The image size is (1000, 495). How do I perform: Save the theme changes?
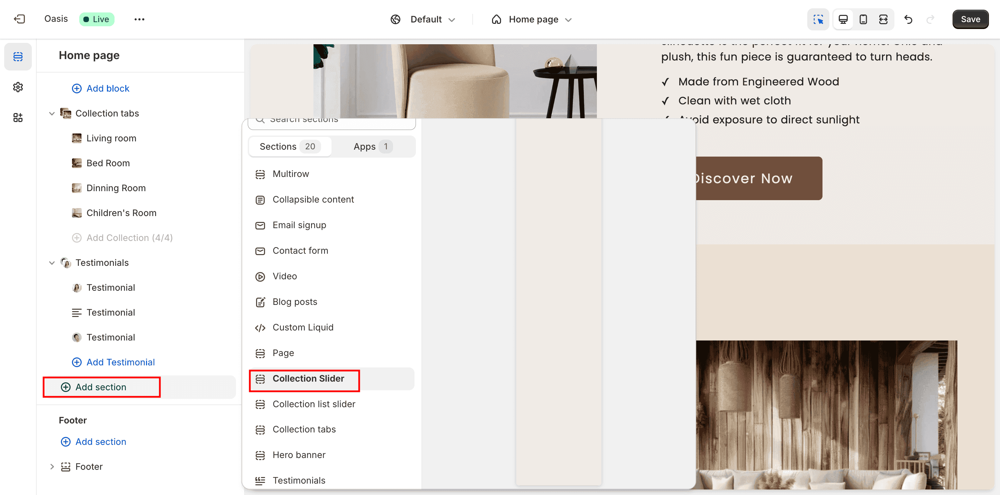970,19
